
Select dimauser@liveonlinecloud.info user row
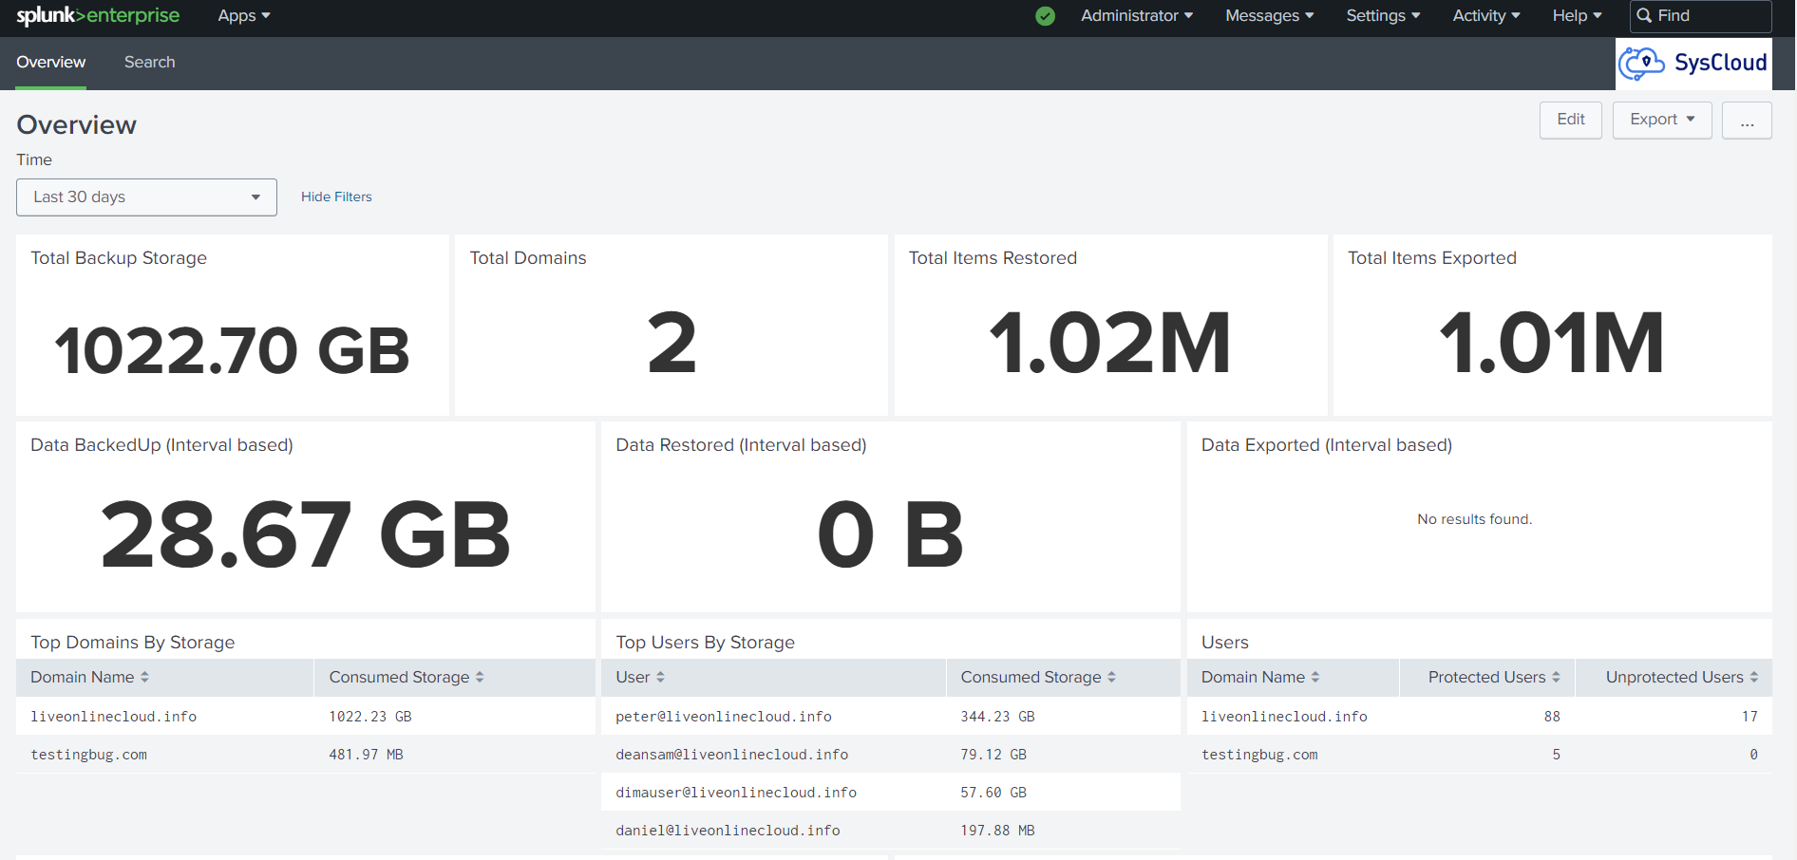(x=891, y=793)
